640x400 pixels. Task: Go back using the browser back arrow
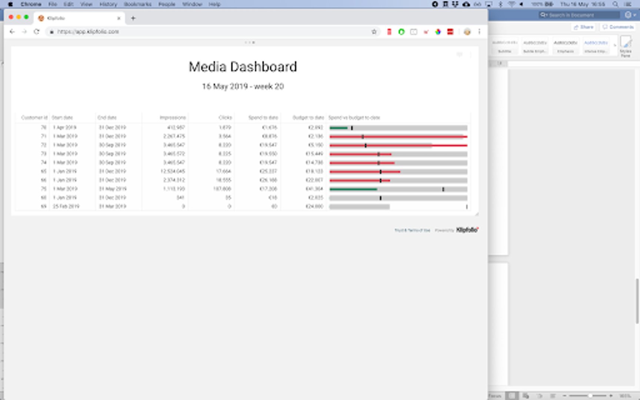(x=12, y=32)
